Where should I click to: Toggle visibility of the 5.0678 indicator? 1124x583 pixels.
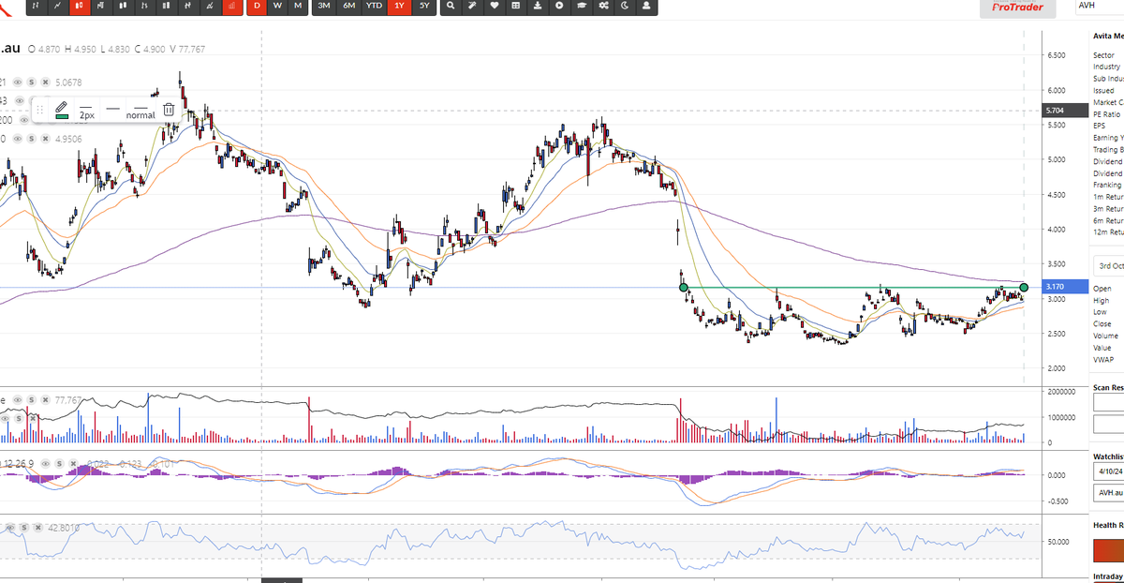pyautogui.click(x=18, y=82)
